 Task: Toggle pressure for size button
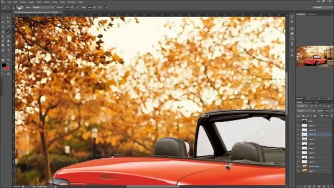[106, 7]
